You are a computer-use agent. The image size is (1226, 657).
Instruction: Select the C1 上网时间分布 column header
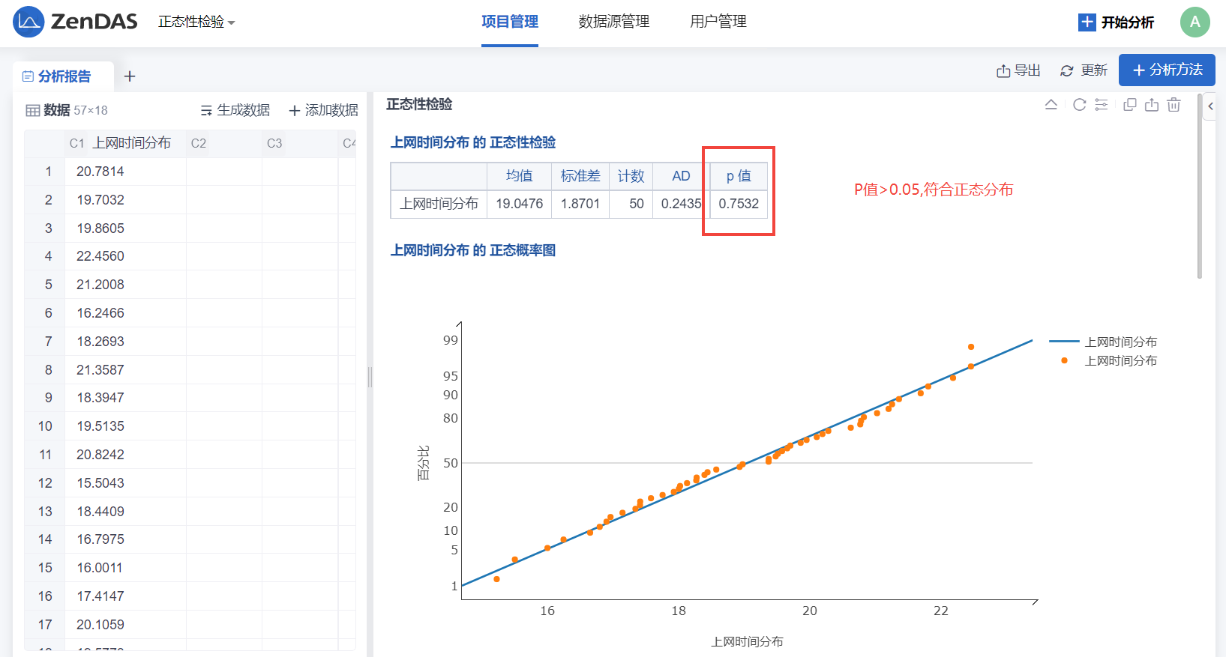pyautogui.click(x=124, y=143)
